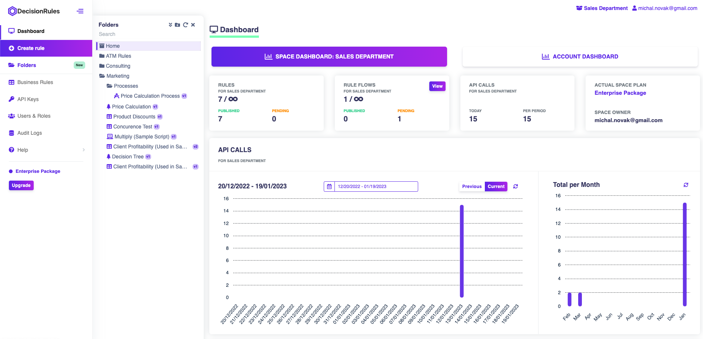The width and height of the screenshot is (703, 339).
Task: Open Users & Roles from the sidebar
Action: point(34,116)
